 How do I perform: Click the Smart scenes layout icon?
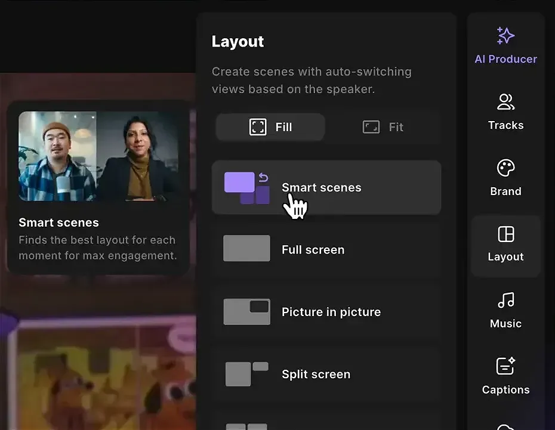246,187
